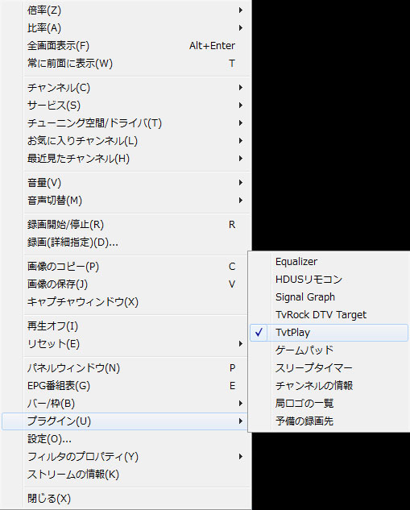This screenshot has height=510, width=410.
Task: Select スリープタイマー plugin entry
Action: pos(329,368)
